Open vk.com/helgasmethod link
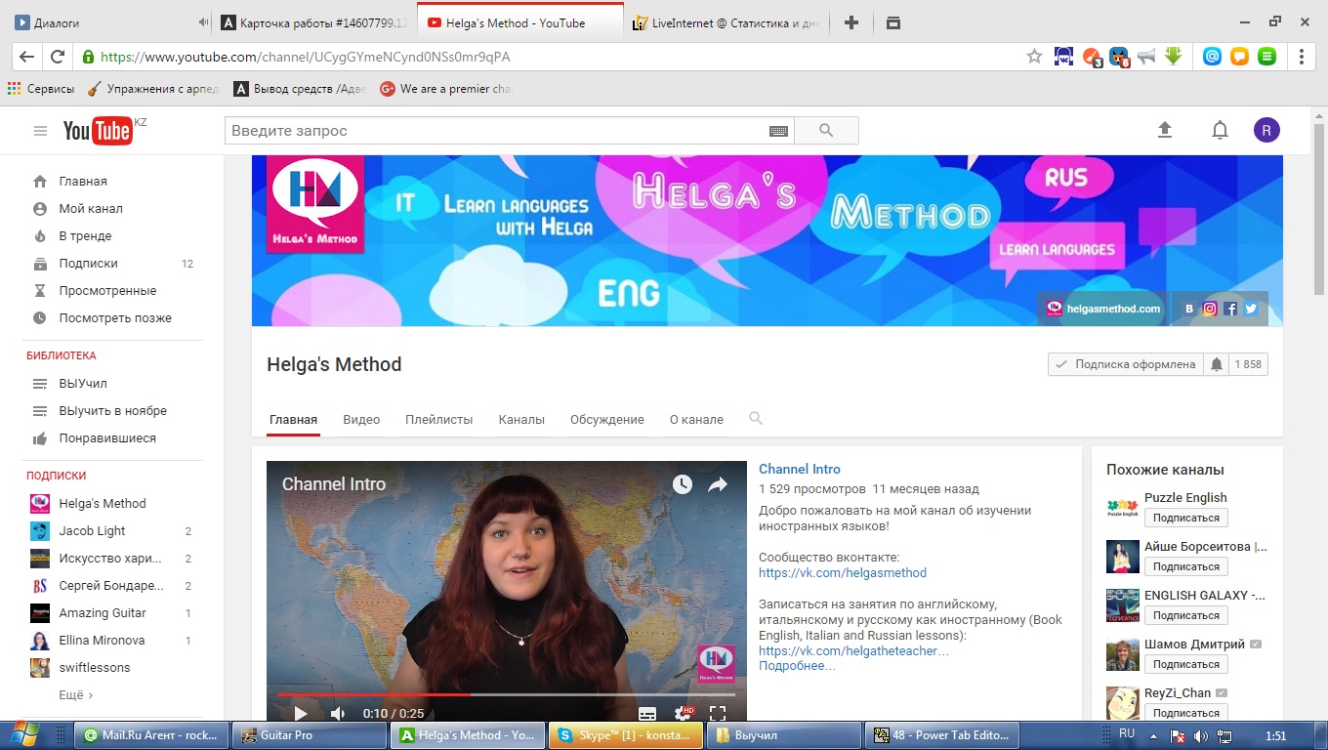1328x750 pixels. (843, 573)
